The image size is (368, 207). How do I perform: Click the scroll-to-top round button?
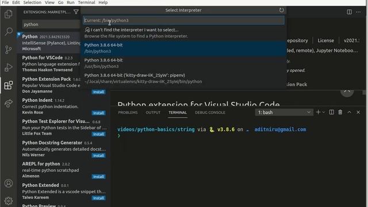pyautogui.click(x=347, y=92)
